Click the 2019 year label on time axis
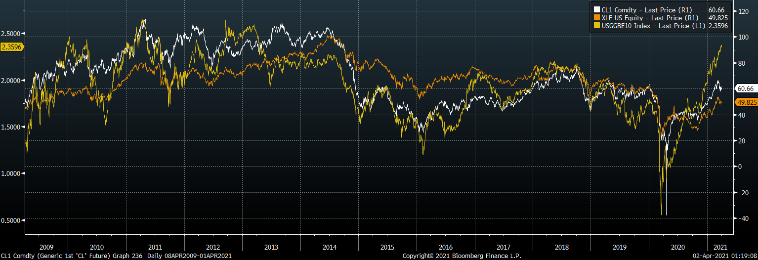 (620, 247)
